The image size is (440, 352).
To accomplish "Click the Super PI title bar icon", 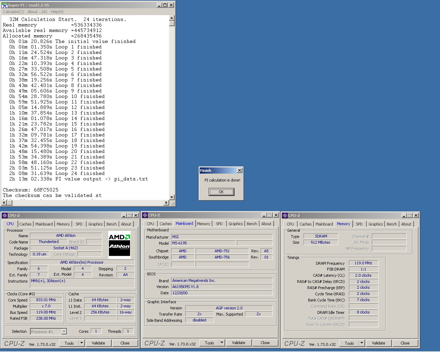I will click(4, 5).
